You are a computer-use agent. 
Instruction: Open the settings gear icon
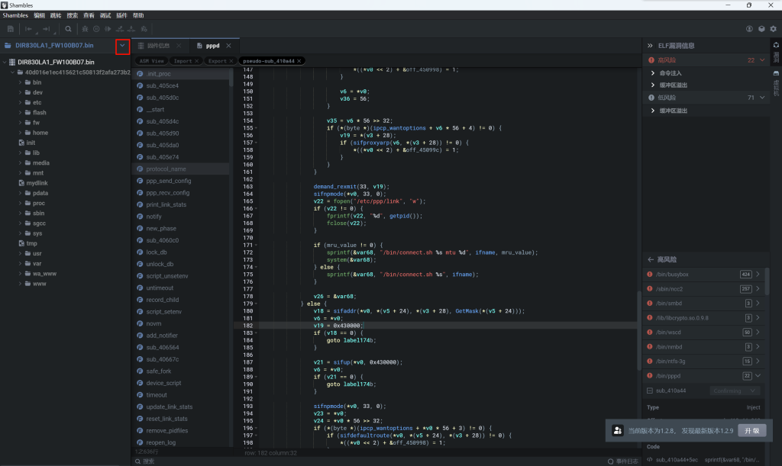[774, 29]
